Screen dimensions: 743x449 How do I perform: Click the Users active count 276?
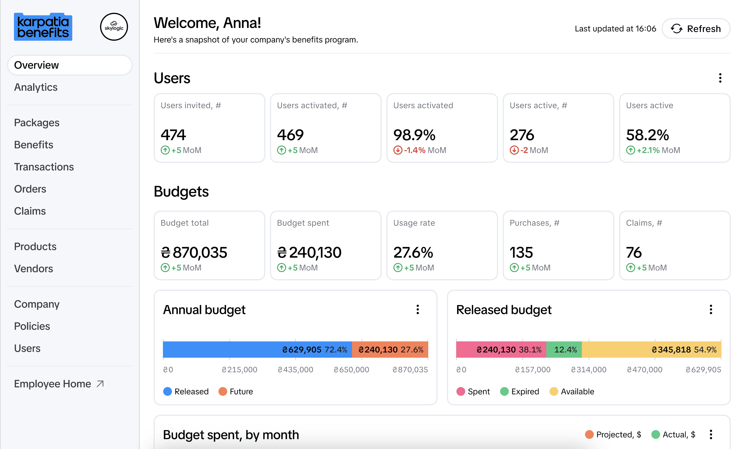(x=522, y=135)
